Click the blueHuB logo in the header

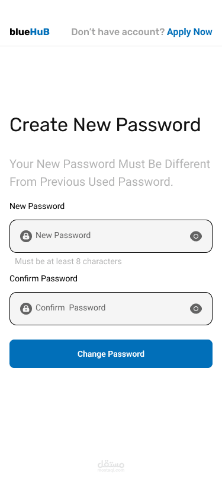[30, 31]
